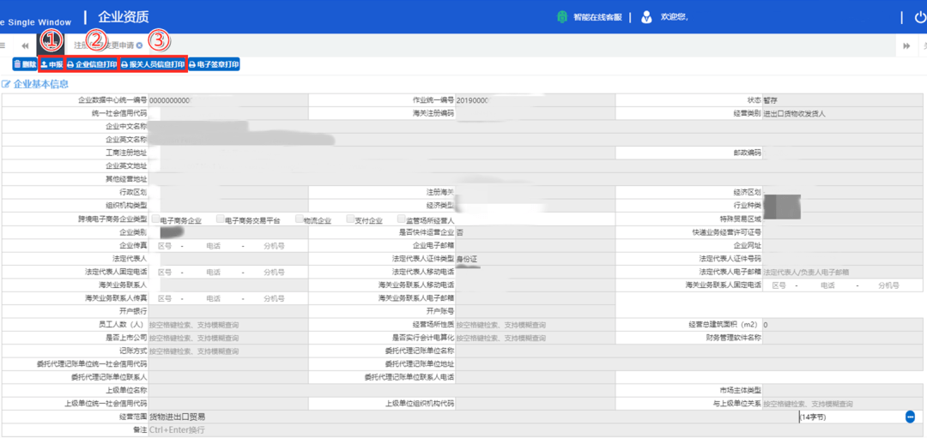Open the 是否上市公司 search dropdown
The height and width of the screenshot is (438, 927).
click(227, 338)
